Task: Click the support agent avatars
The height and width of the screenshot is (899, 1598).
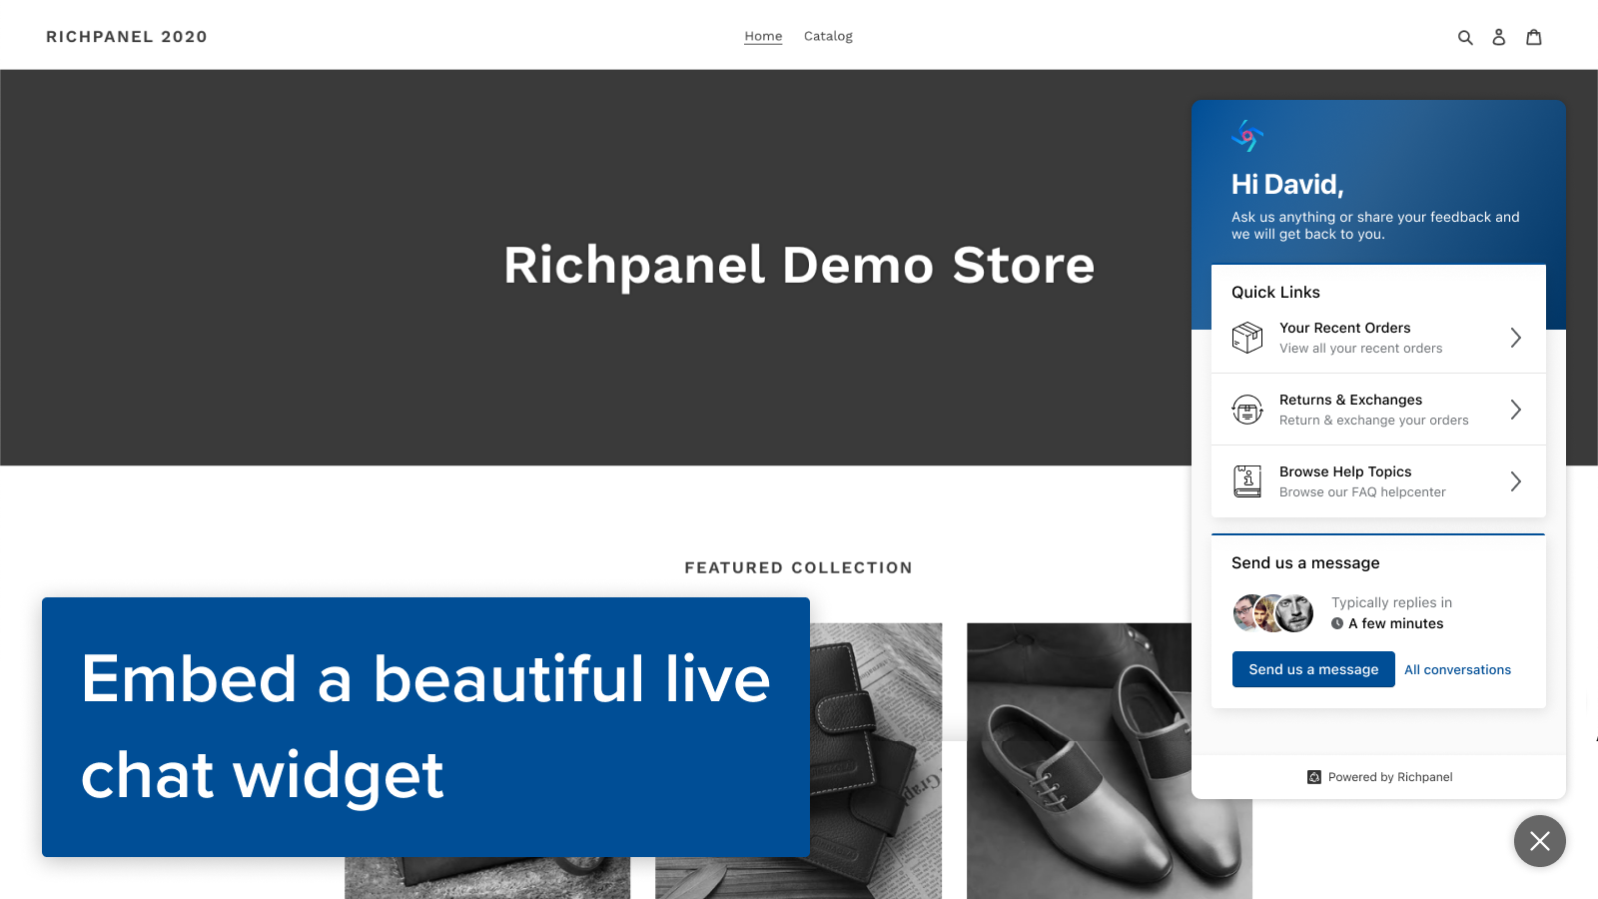Action: pyautogui.click(x=1273, y=613)
